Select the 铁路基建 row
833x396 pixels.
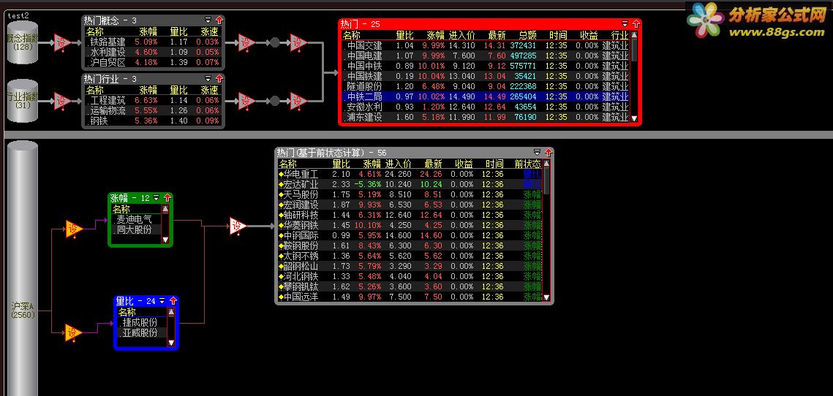pyautogui.click(x=152, y=42)
